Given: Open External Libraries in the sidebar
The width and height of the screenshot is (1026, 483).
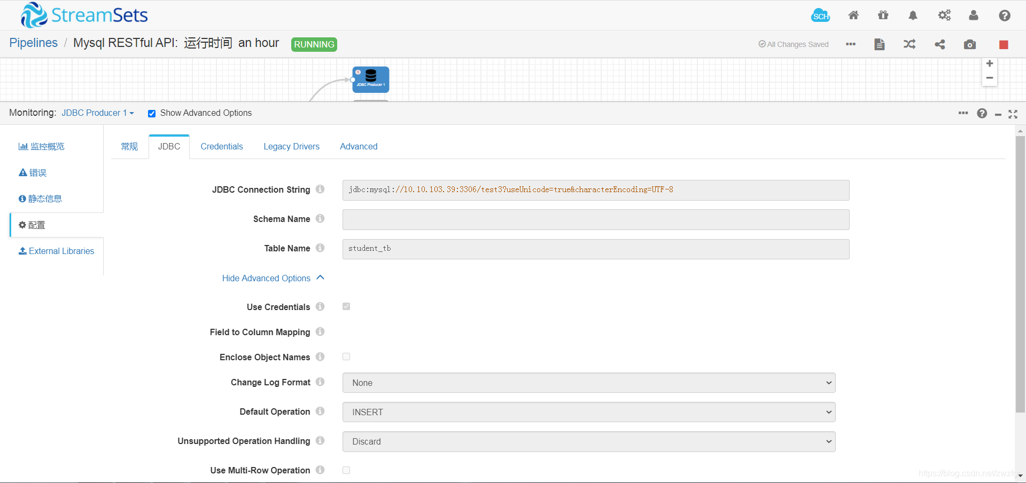Looking at the screenshot, I should pos(56,251).
